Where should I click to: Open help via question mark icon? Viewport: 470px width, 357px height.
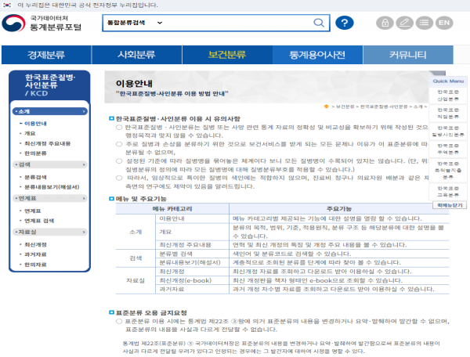[x=344, y=23]
